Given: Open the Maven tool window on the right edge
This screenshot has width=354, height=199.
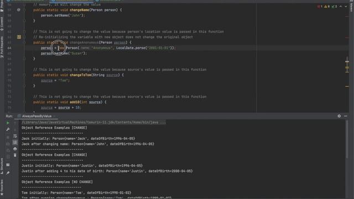Looking at the screenshot, I should point(352,6).
